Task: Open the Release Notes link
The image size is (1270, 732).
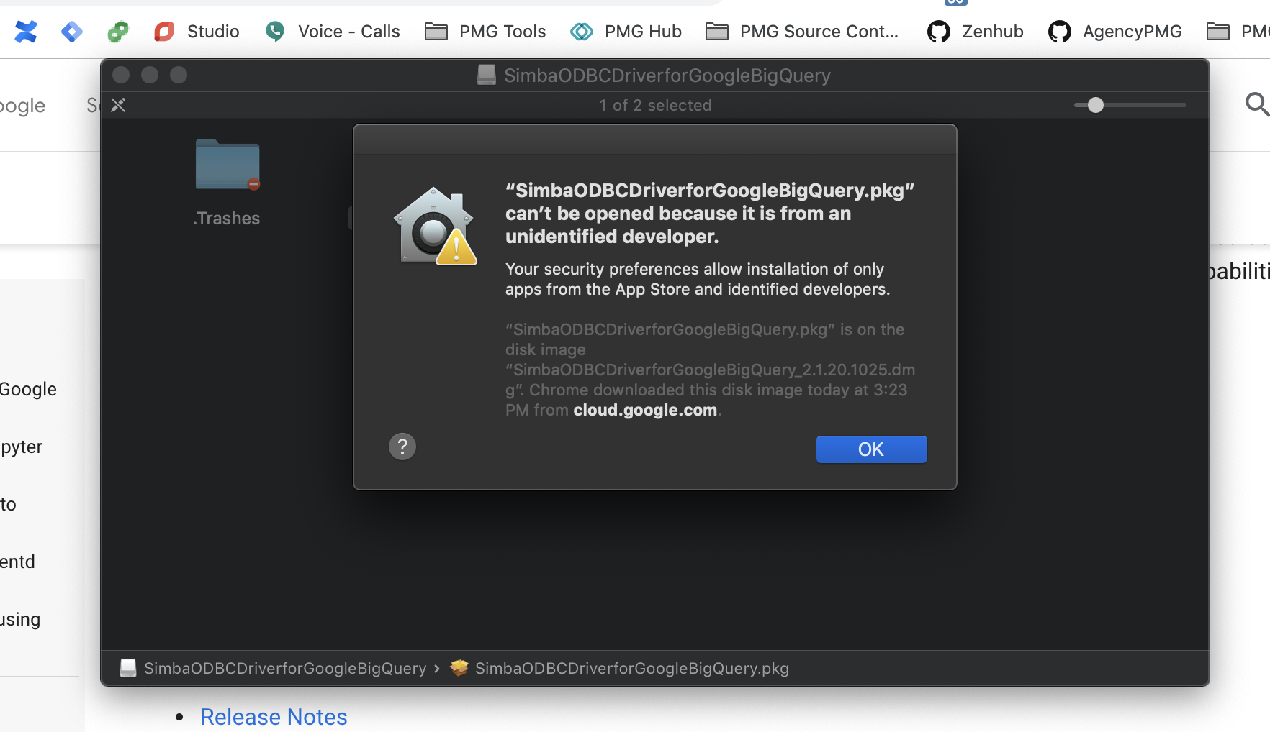Action: pyautogui.click(x=274, y=717)
